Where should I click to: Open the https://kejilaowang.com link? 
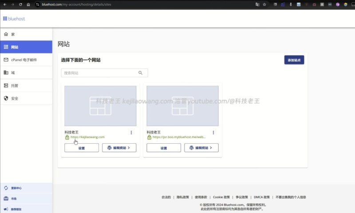(87, 137)
